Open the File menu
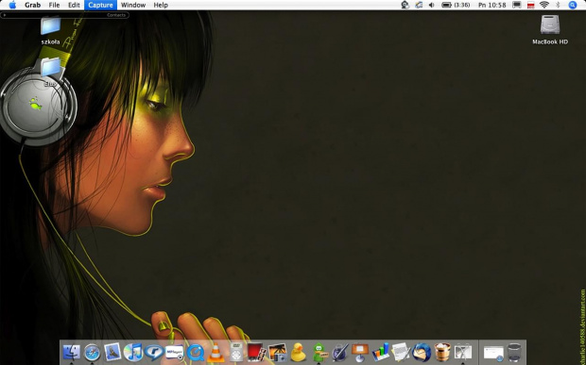This screenshot has width=586, height=365. coord(54,5)
